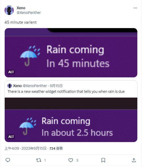This screenshot has height=167, width=142.
Task: Open the quoted tweet's 9月15日 date
Action: pos(56,86)
